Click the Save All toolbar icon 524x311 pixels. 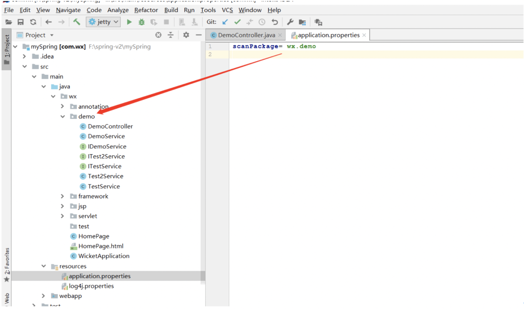pyautogui.click(x=21, y=22)
